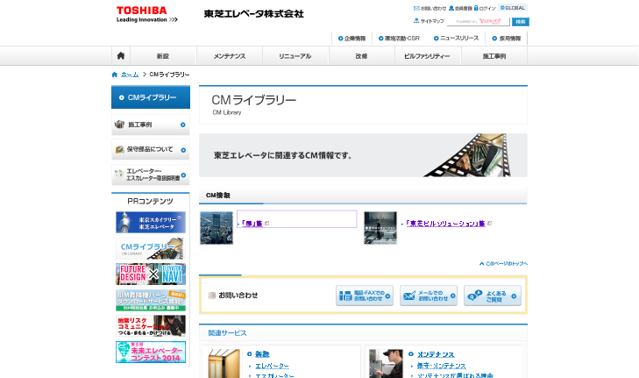The height and width of the screenshot is (378, 639).
Task: Click the CMライブラリー PR banner
Action: pos(151,248)
